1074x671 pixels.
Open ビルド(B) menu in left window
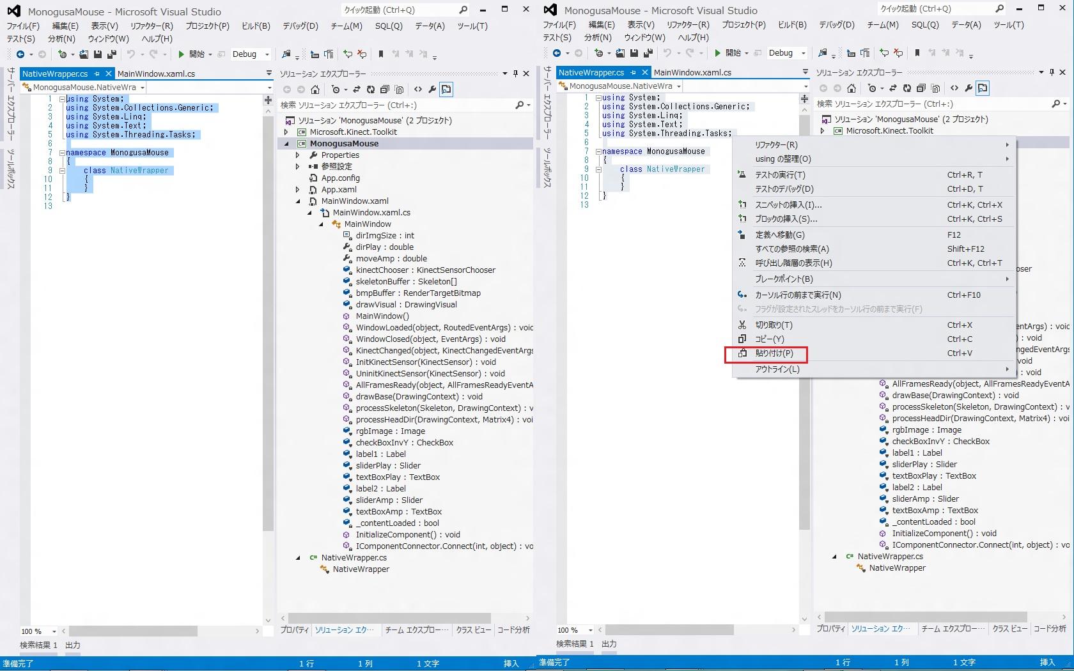256,26
